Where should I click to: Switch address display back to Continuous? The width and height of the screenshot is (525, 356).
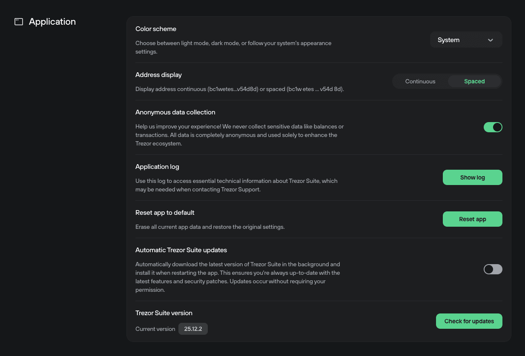coord(420,81)
